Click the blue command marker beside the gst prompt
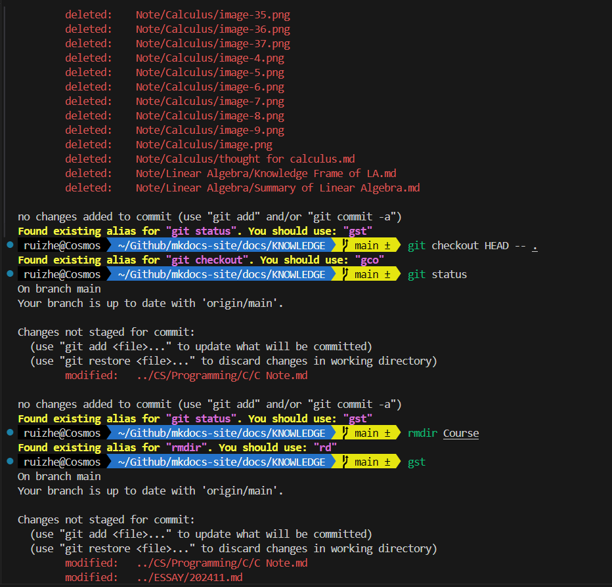Viewport: 612px width, 587px height. click(9, 461)
